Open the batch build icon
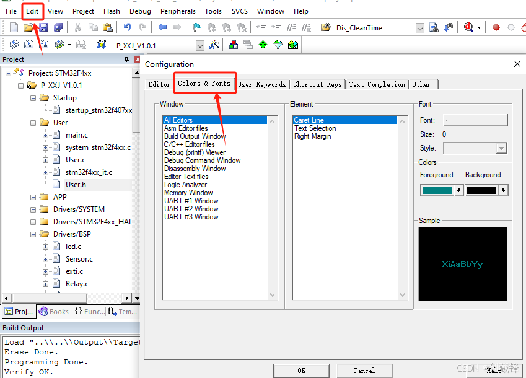 tap(59, 44)
